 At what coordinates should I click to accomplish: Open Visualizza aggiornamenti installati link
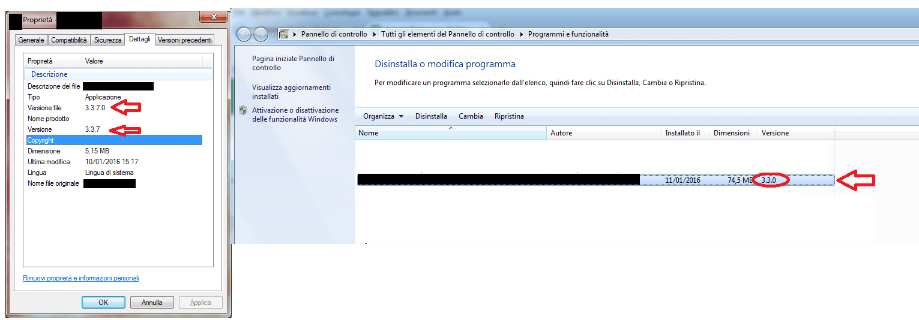[x=291, y=92]
